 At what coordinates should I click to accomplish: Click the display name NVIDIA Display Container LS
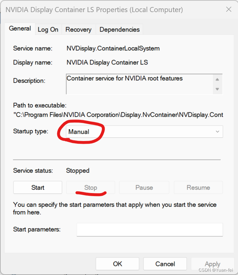(x=107, y=62)
